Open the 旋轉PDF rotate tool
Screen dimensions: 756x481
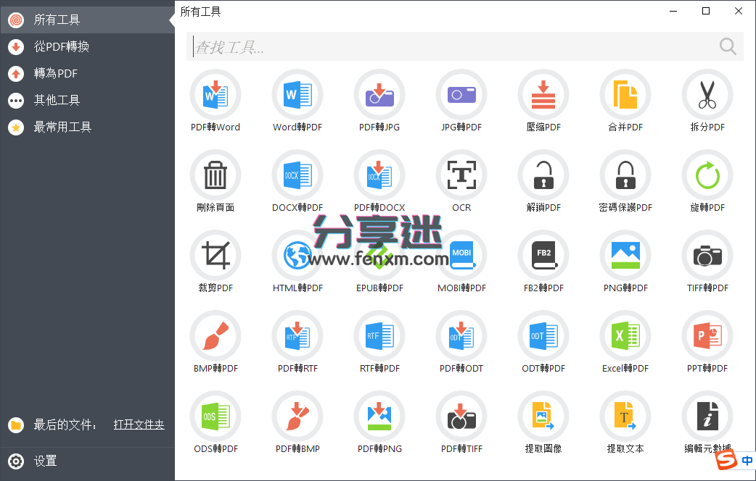click(707, 182)
